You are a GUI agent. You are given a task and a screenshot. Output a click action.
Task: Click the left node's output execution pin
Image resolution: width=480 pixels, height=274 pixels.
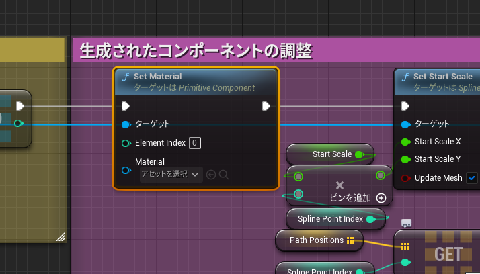[20, 106]
